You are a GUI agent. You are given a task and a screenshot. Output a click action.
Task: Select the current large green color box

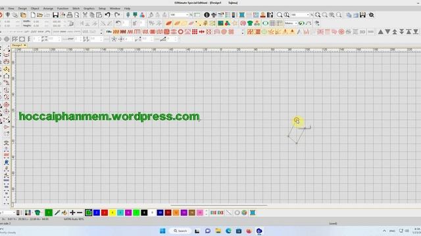[49, 212]
